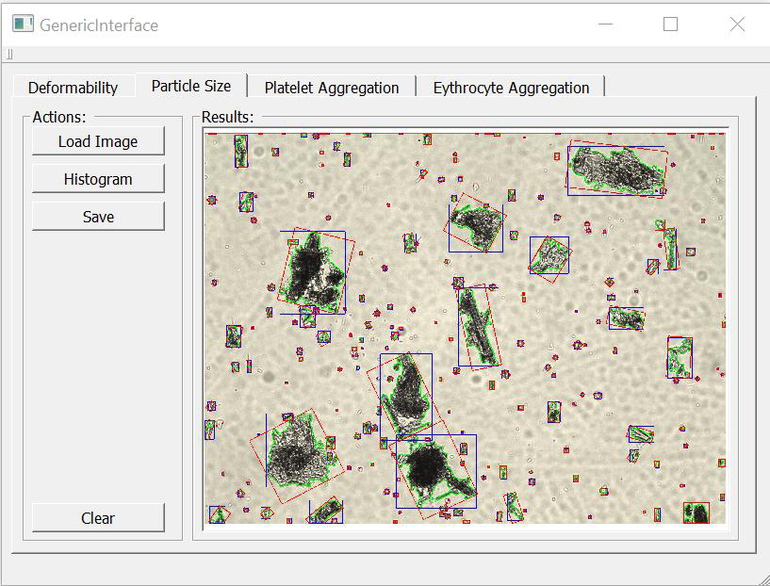
Task: Show the Histogram
Action: (x=98, y=179)
